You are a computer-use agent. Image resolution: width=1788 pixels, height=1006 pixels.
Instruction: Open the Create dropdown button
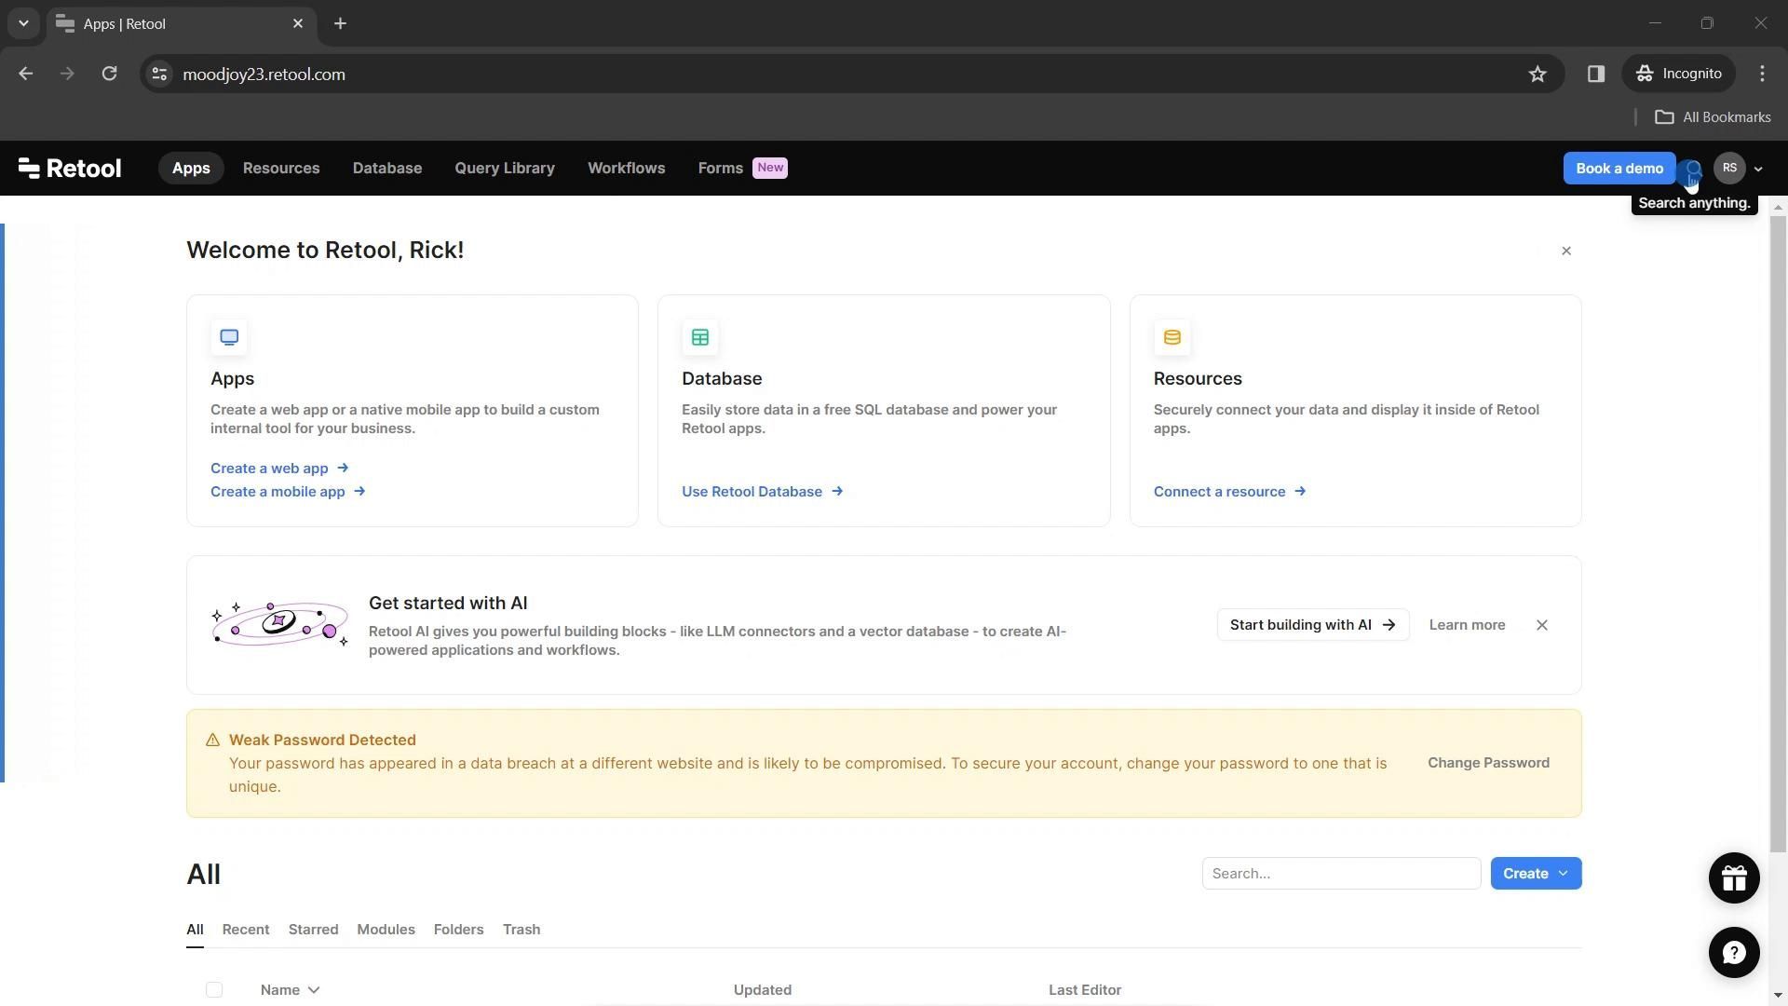(x=1536, y=874)
